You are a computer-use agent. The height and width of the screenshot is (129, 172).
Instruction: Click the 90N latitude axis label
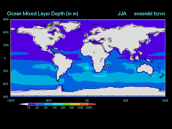coord(6,19)
